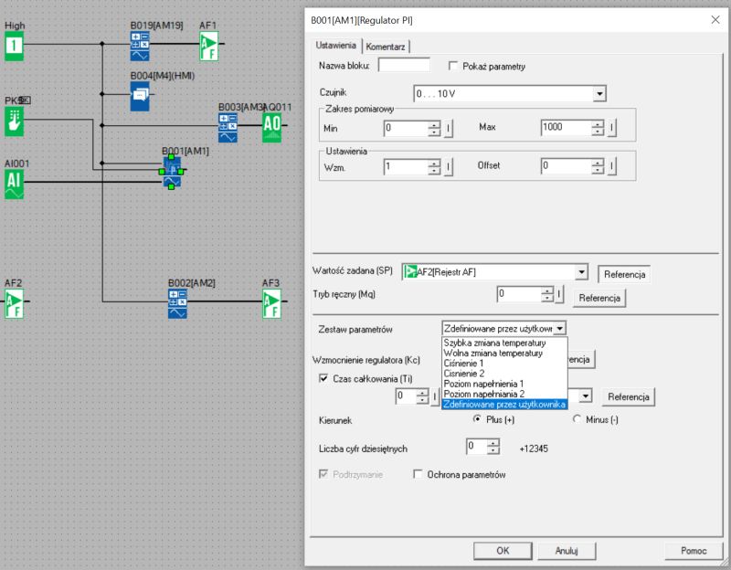Screen dimensions: 731x570
Task: Select the Plus (+) direction radio button
Action: pos(477,419)
